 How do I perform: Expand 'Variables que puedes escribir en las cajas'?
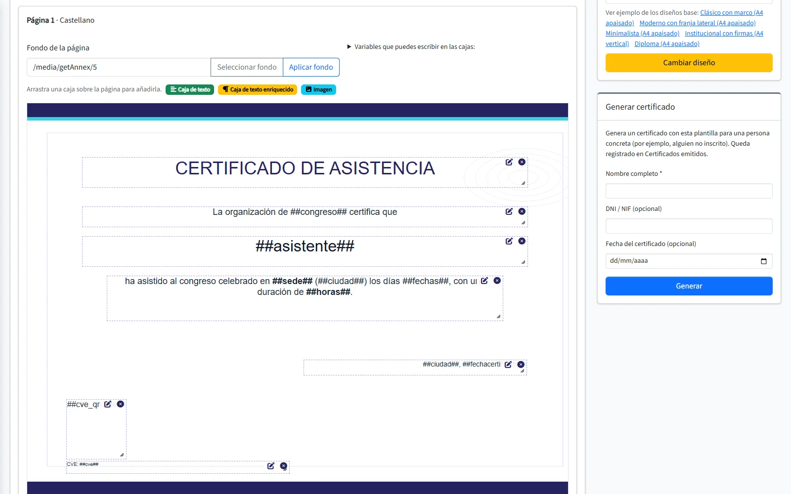(411, 47)
